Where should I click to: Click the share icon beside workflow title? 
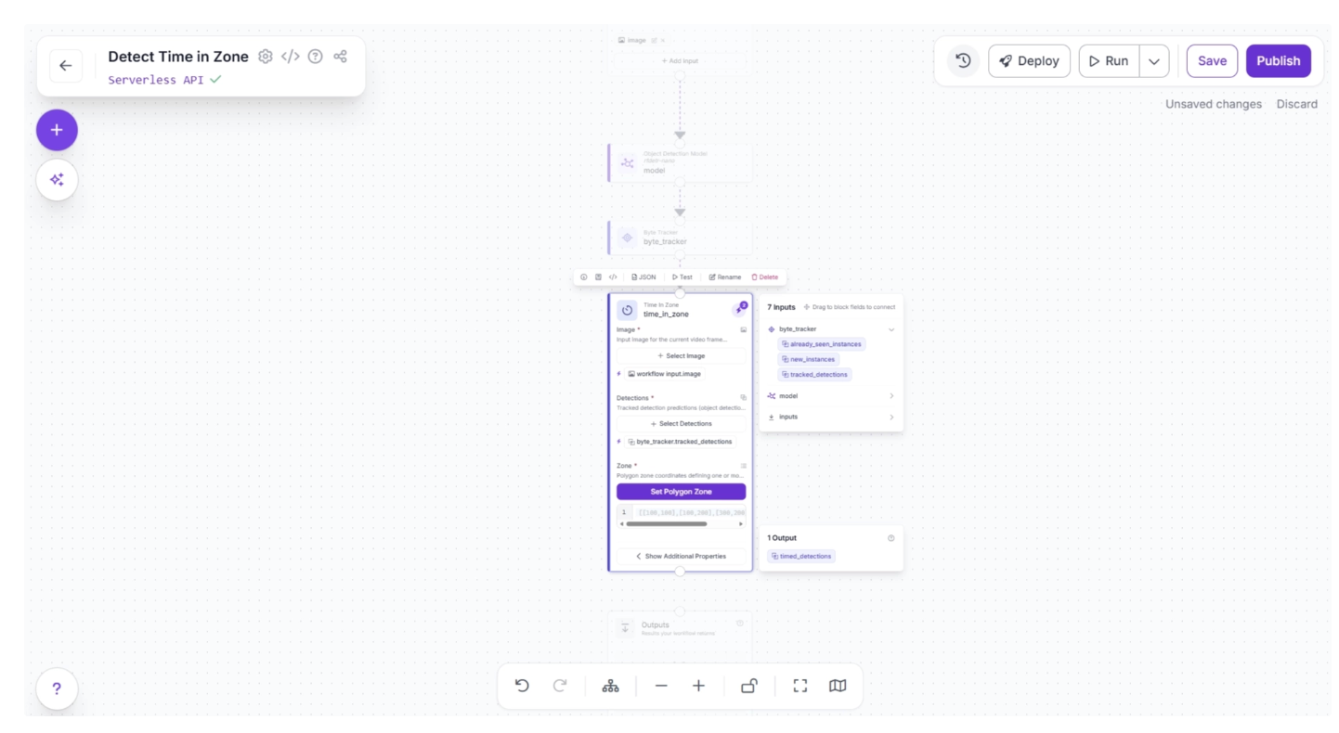340,57
